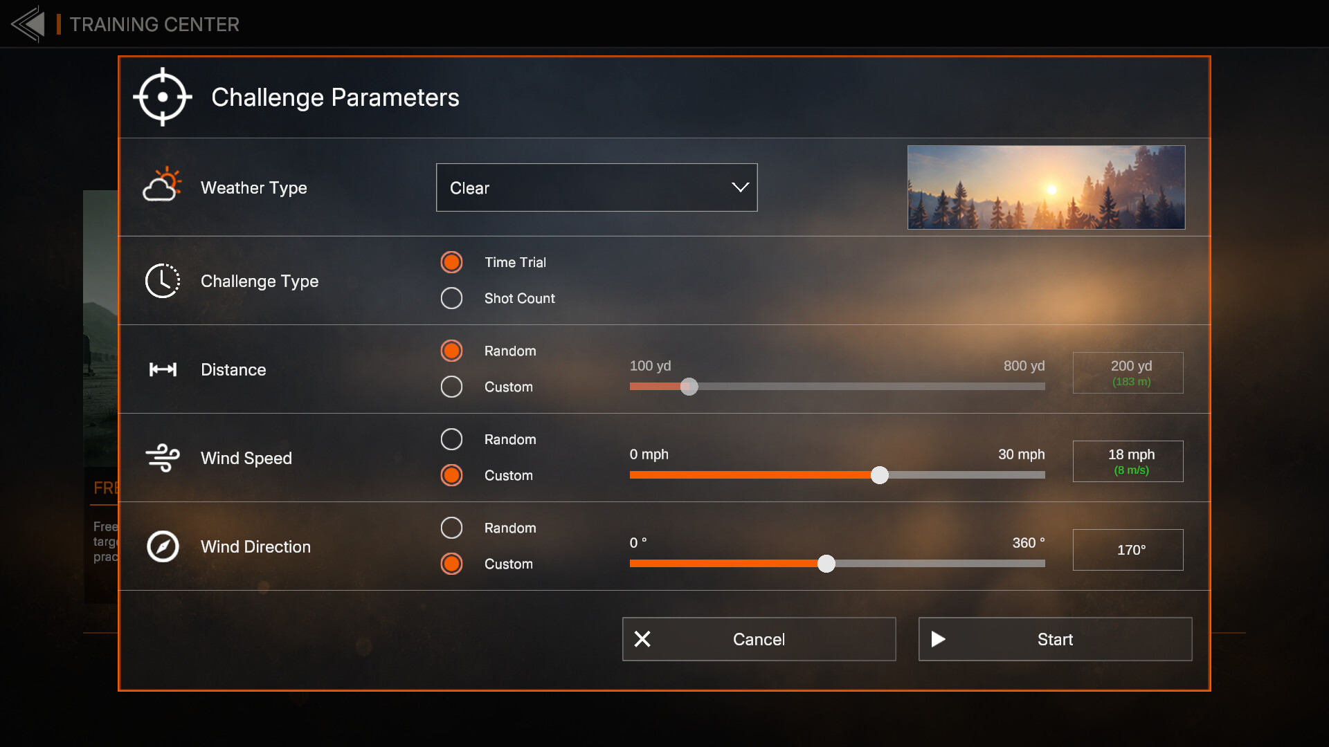Click the crosshair Challenge Parameters icon
Viewport: 1329px width, 747px height.
163,97
